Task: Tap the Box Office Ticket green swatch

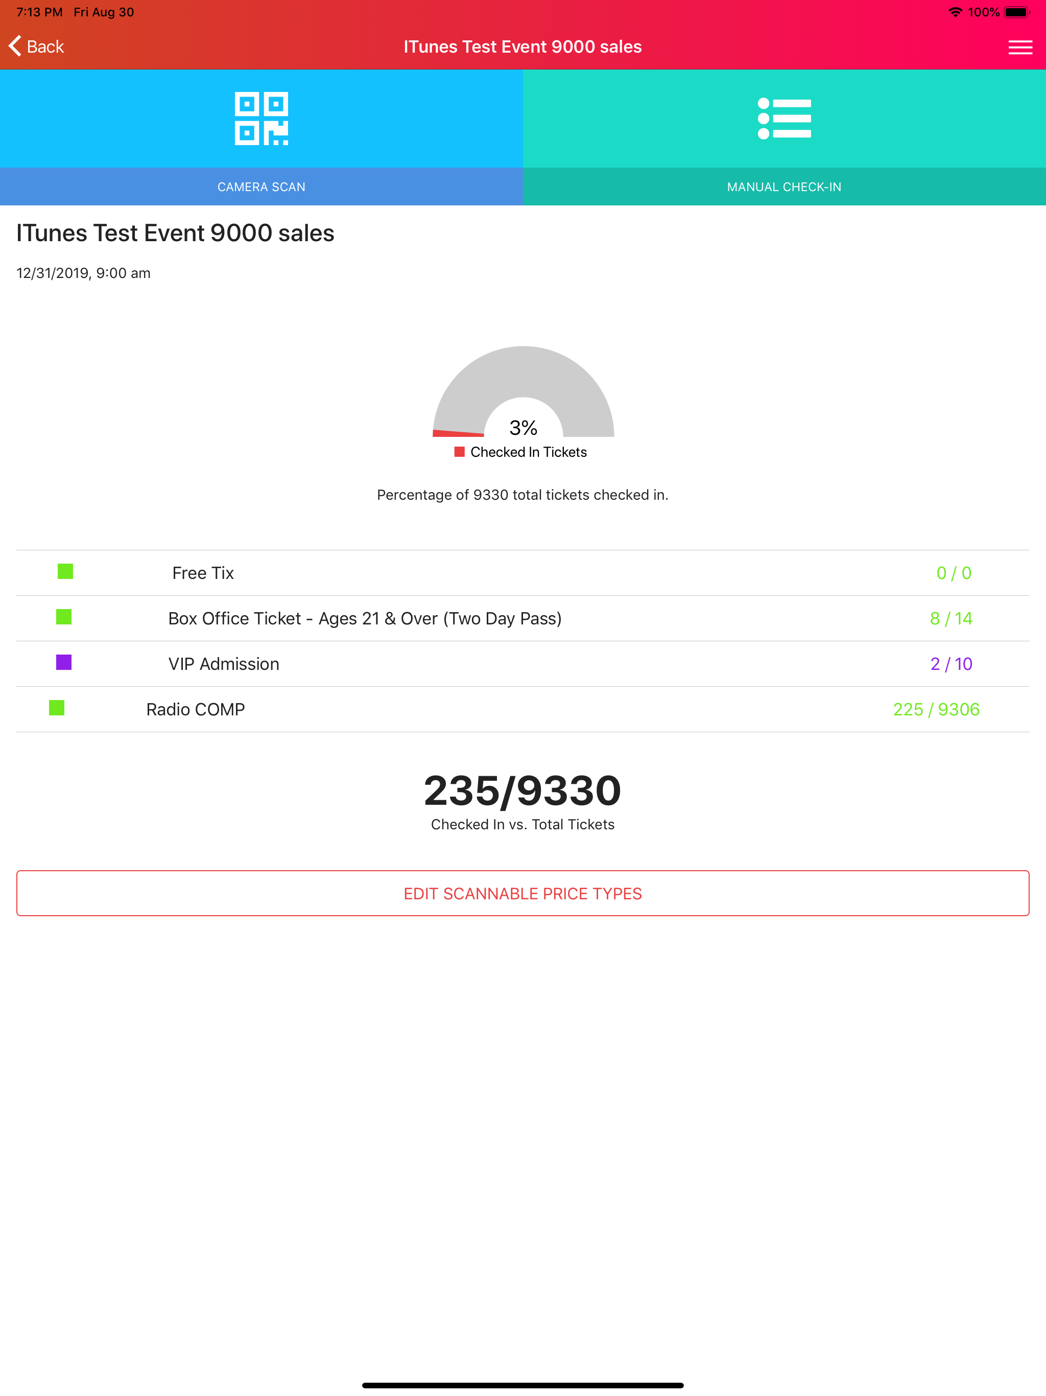Action: (x=64, y=617)
